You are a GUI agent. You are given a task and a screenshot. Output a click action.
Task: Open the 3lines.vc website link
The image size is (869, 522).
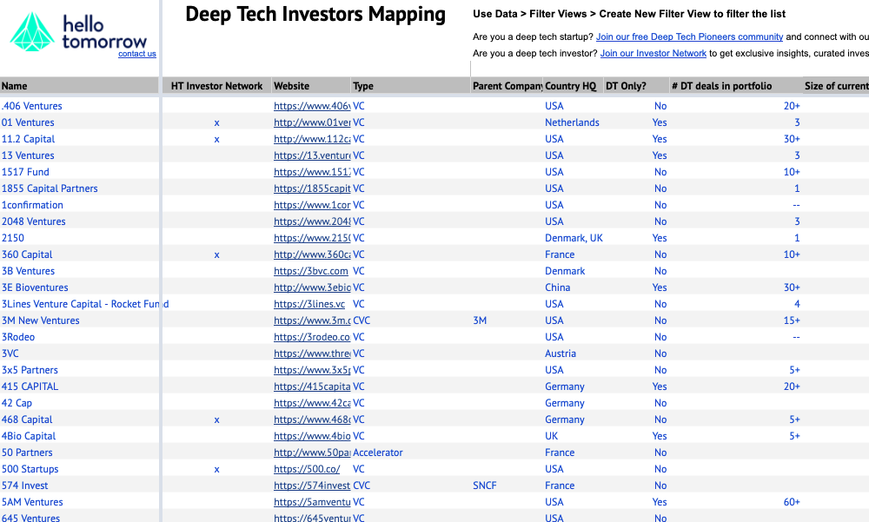coord(309,304)
